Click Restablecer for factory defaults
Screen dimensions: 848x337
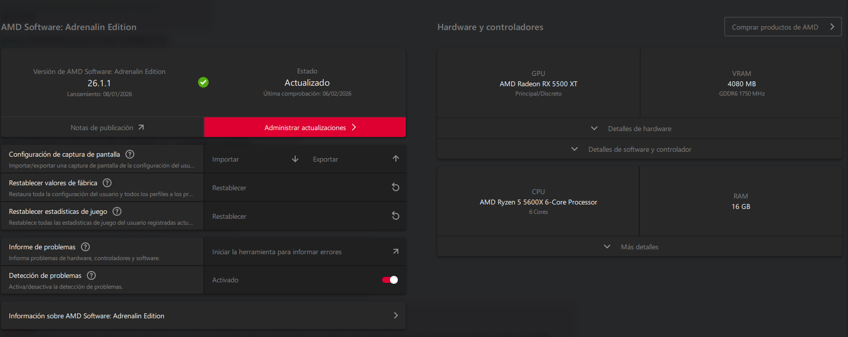tap(305, 188)
